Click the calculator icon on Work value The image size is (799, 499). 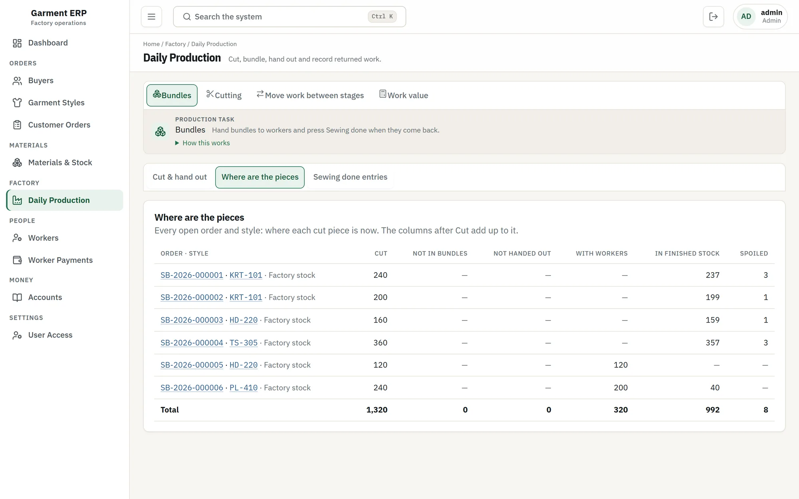(x=383, y=94)
